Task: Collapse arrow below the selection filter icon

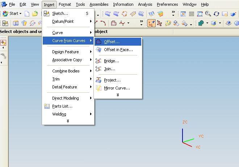Action: click(3, 48)
